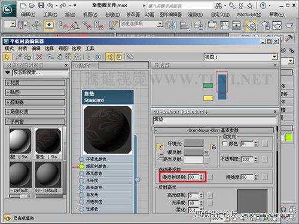Open the 渲染(R) main menu
This screenshot has width=299, height=224.
(196, 14)
